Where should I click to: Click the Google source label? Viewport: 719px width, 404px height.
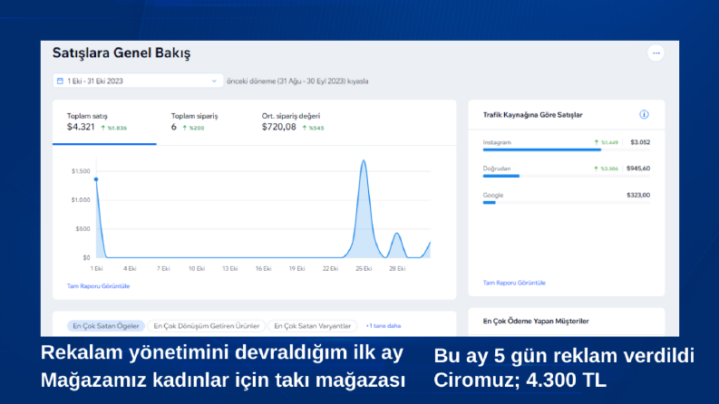493,195
